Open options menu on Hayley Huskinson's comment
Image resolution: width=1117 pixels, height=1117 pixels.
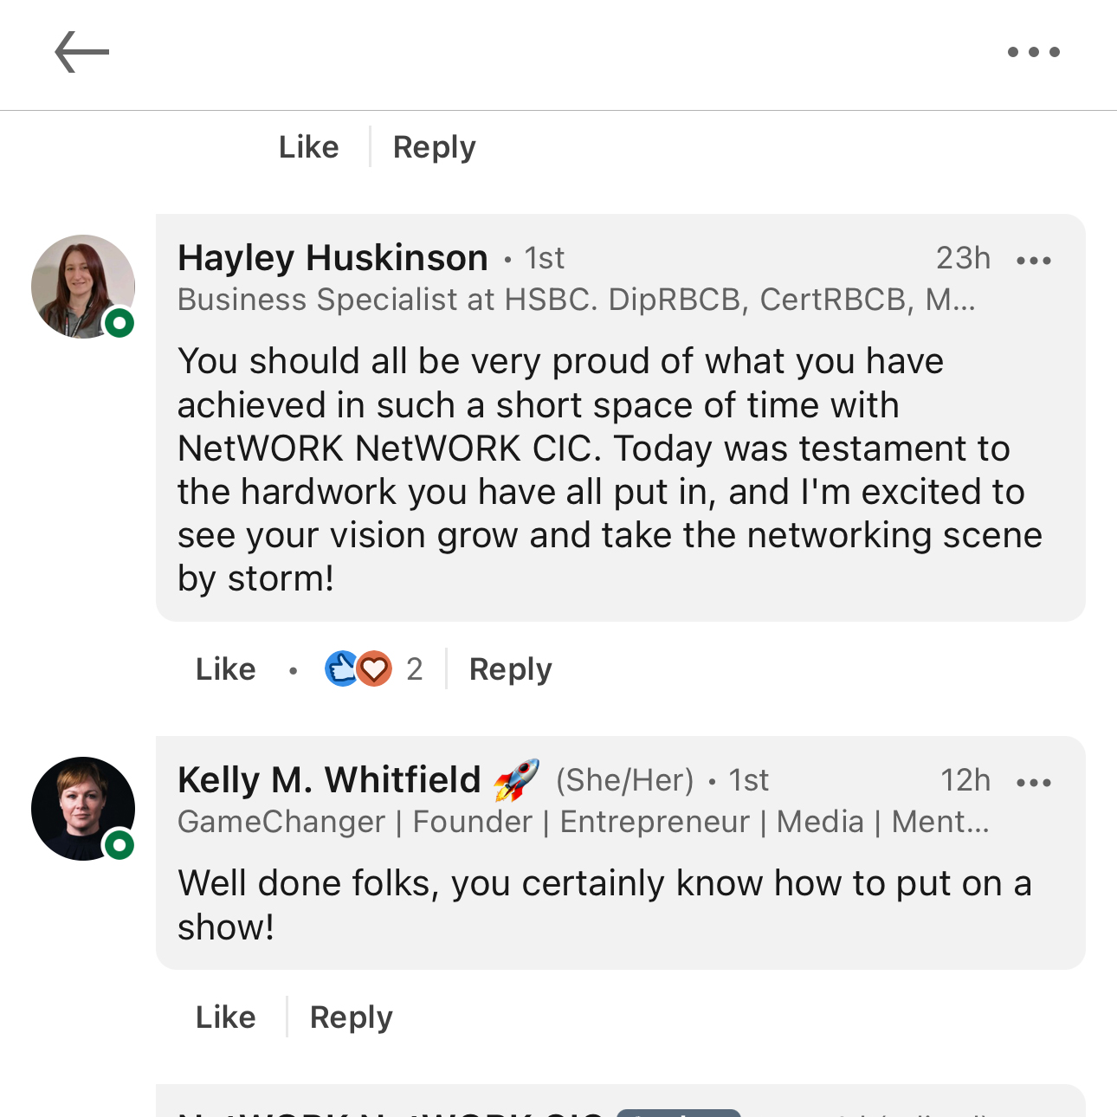[x=1033, y=260]
